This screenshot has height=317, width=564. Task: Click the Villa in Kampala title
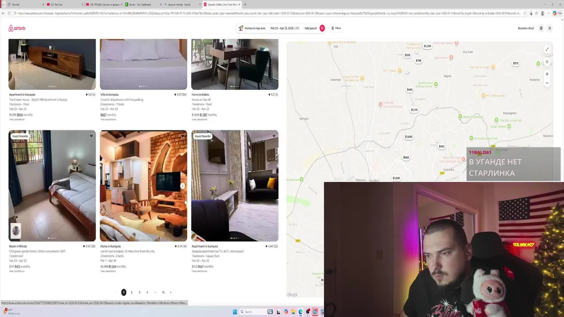[109, 95]
